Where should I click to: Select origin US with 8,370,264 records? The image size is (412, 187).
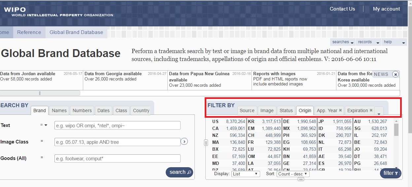click(229, 121)
